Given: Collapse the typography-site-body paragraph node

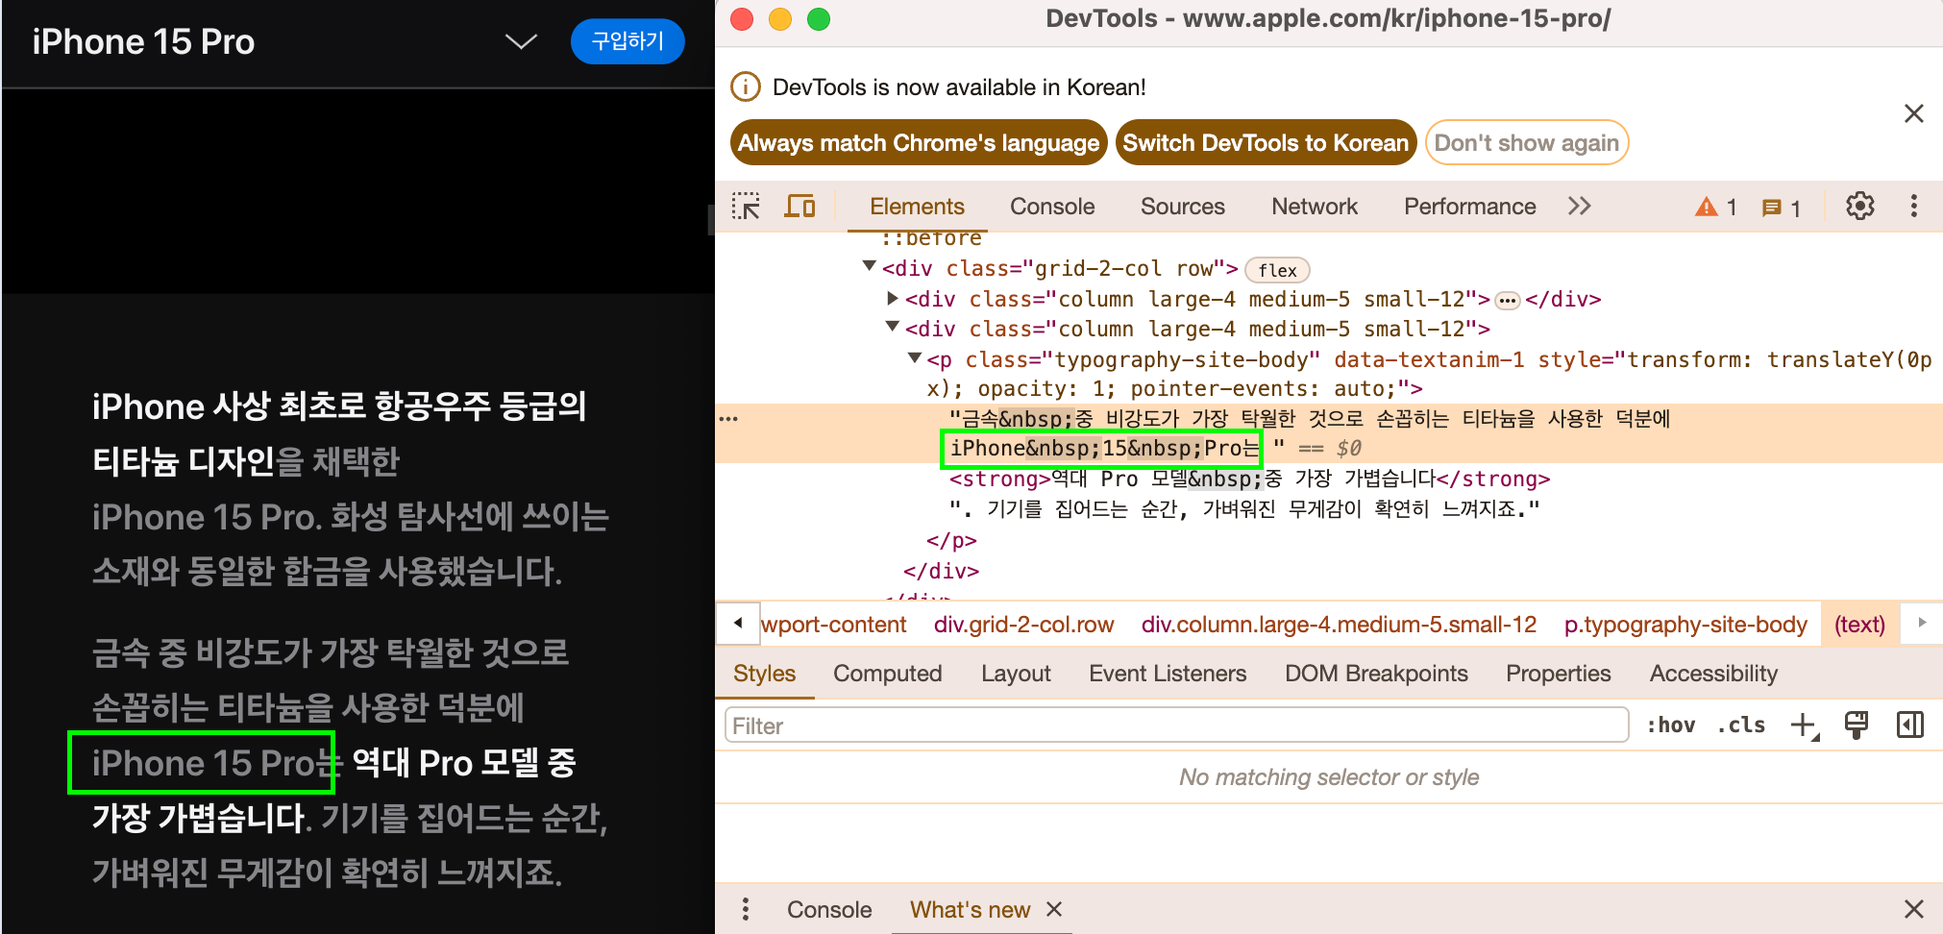Looking at the screenshot, I should coord(915,358).
